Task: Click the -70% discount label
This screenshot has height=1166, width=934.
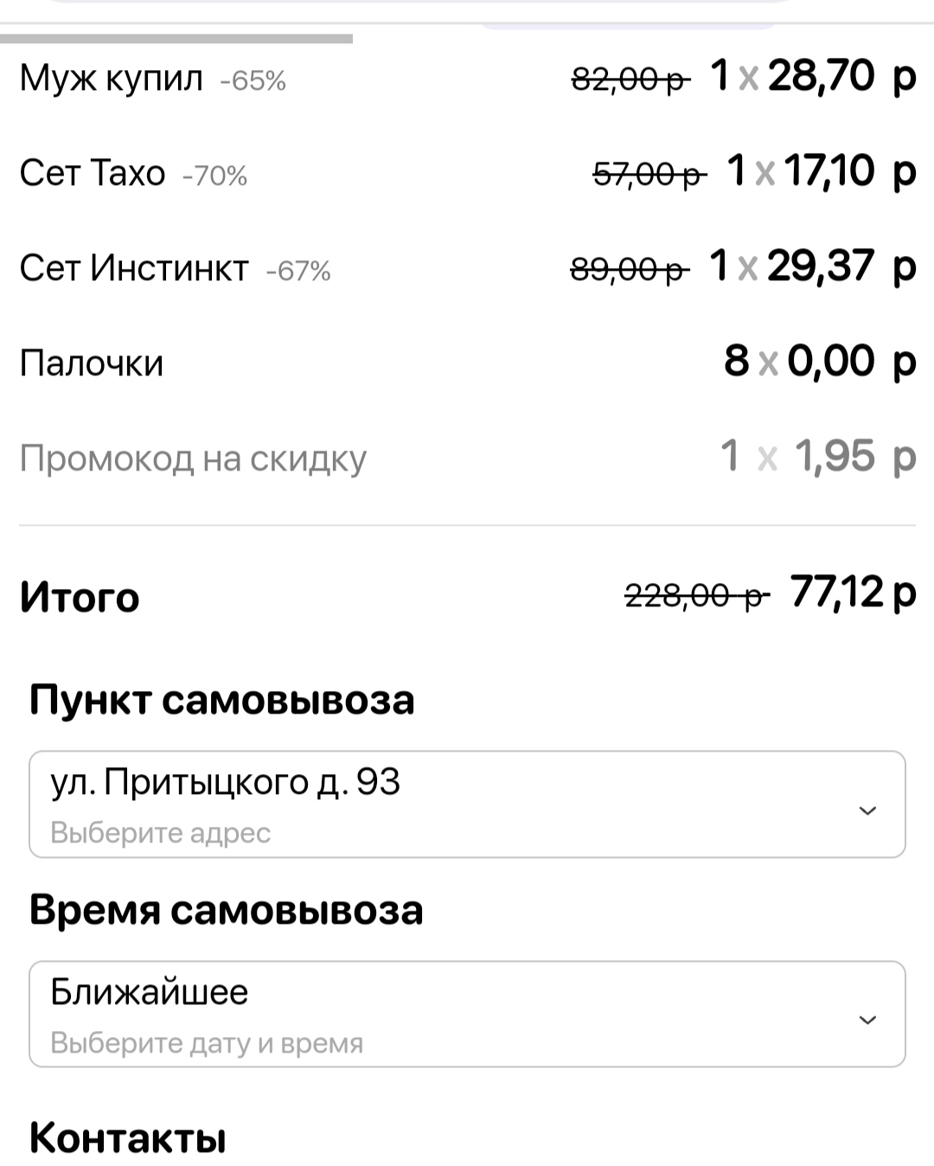Action: pos(215,176)
